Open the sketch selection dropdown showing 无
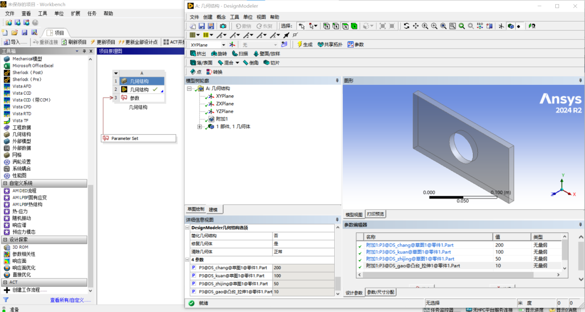The width and height of the screenshot is (585, 312). click(275, 45)
